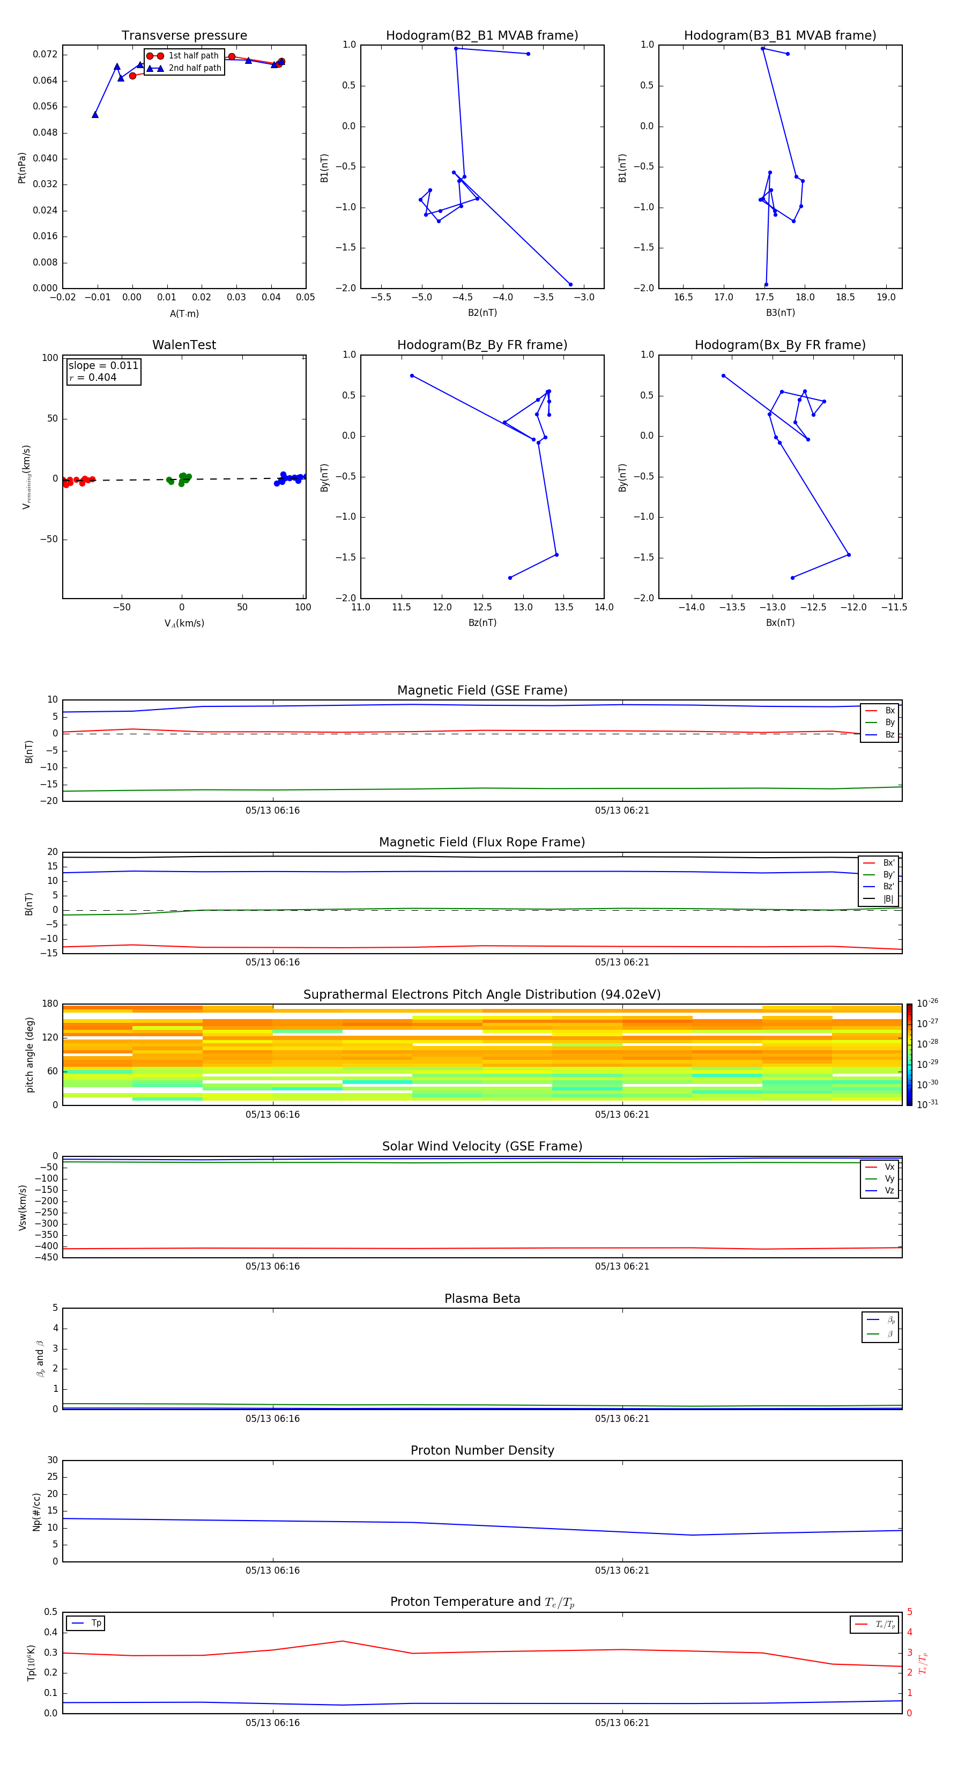The width and height of the screenshot is (965, 1770).
Task: Click the Bx(nT) axis label
Action: 780,623
